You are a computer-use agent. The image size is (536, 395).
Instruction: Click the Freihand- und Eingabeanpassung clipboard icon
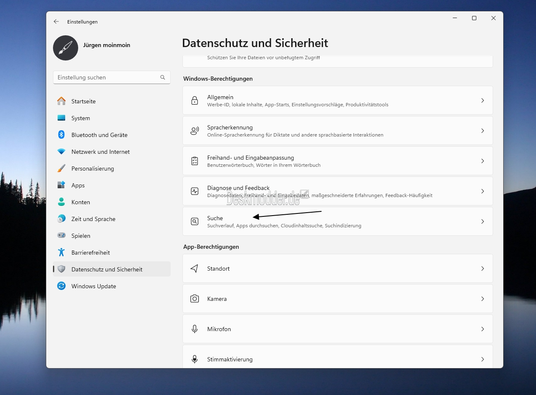tap(195, 161)
